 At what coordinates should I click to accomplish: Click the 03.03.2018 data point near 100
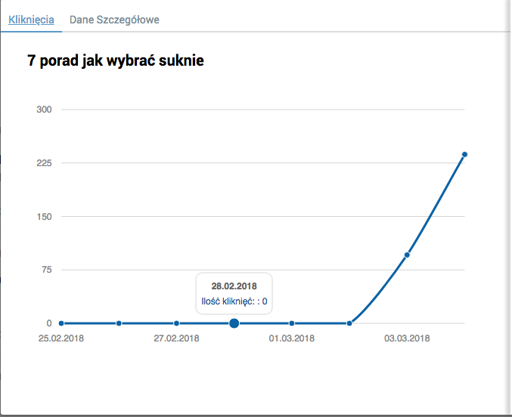pyautogui.click(x=407, y=255)
